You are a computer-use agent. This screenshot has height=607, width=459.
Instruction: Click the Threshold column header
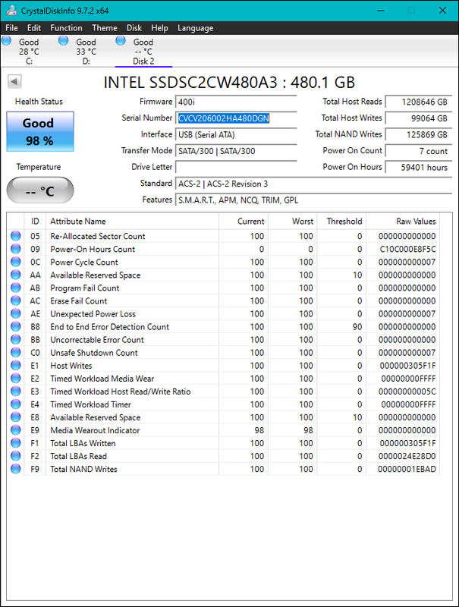[x=341, y=221]
